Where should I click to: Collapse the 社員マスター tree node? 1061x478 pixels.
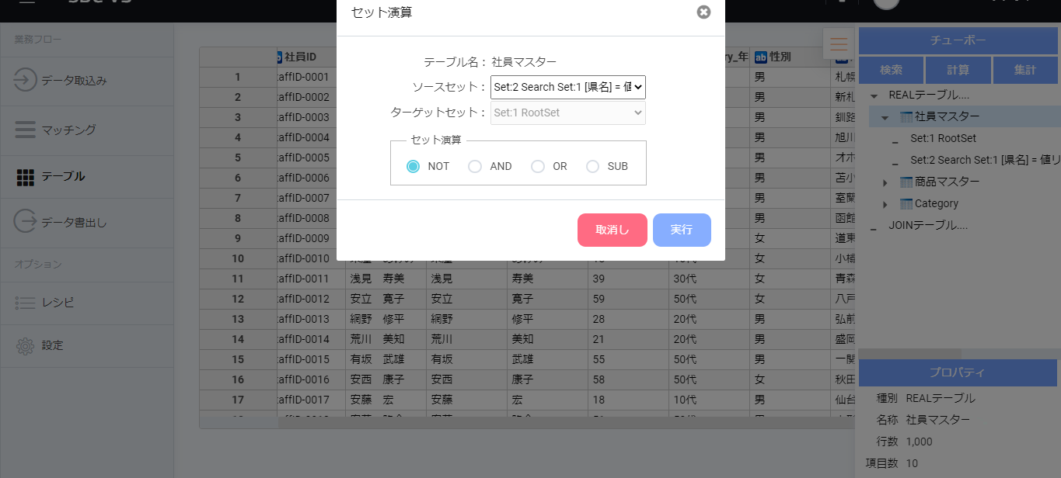tap(885, 117)
